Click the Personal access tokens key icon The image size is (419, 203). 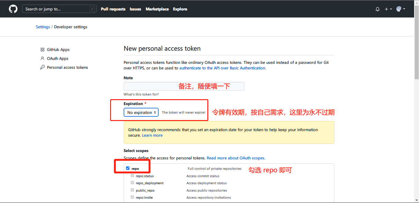tap(42, 67)
